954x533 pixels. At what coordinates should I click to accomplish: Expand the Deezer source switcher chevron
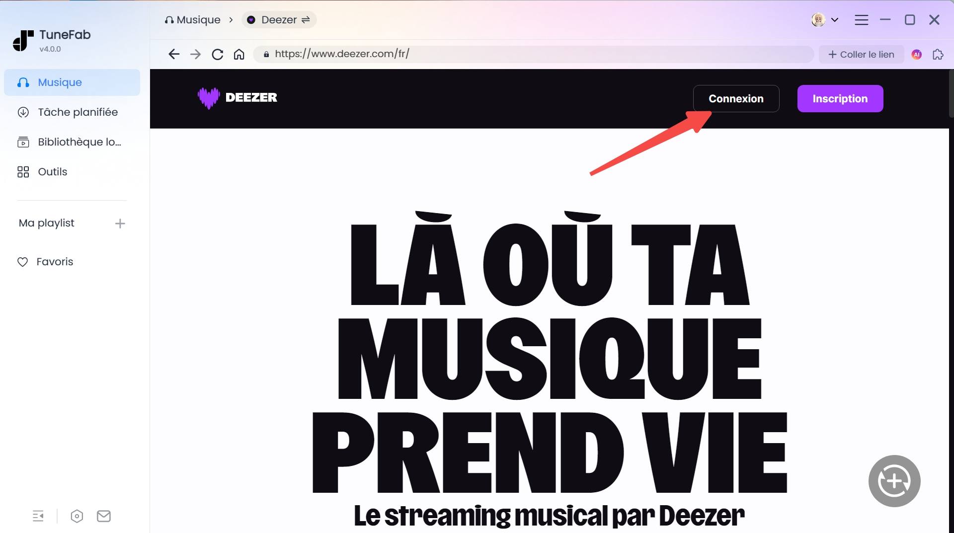tap(307, 20)
